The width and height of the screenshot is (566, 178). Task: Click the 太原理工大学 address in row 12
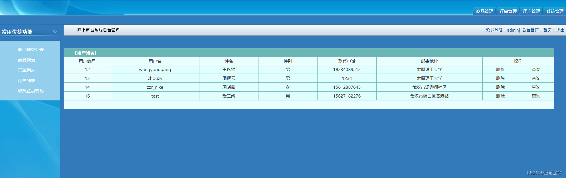(x=429, y=70)
